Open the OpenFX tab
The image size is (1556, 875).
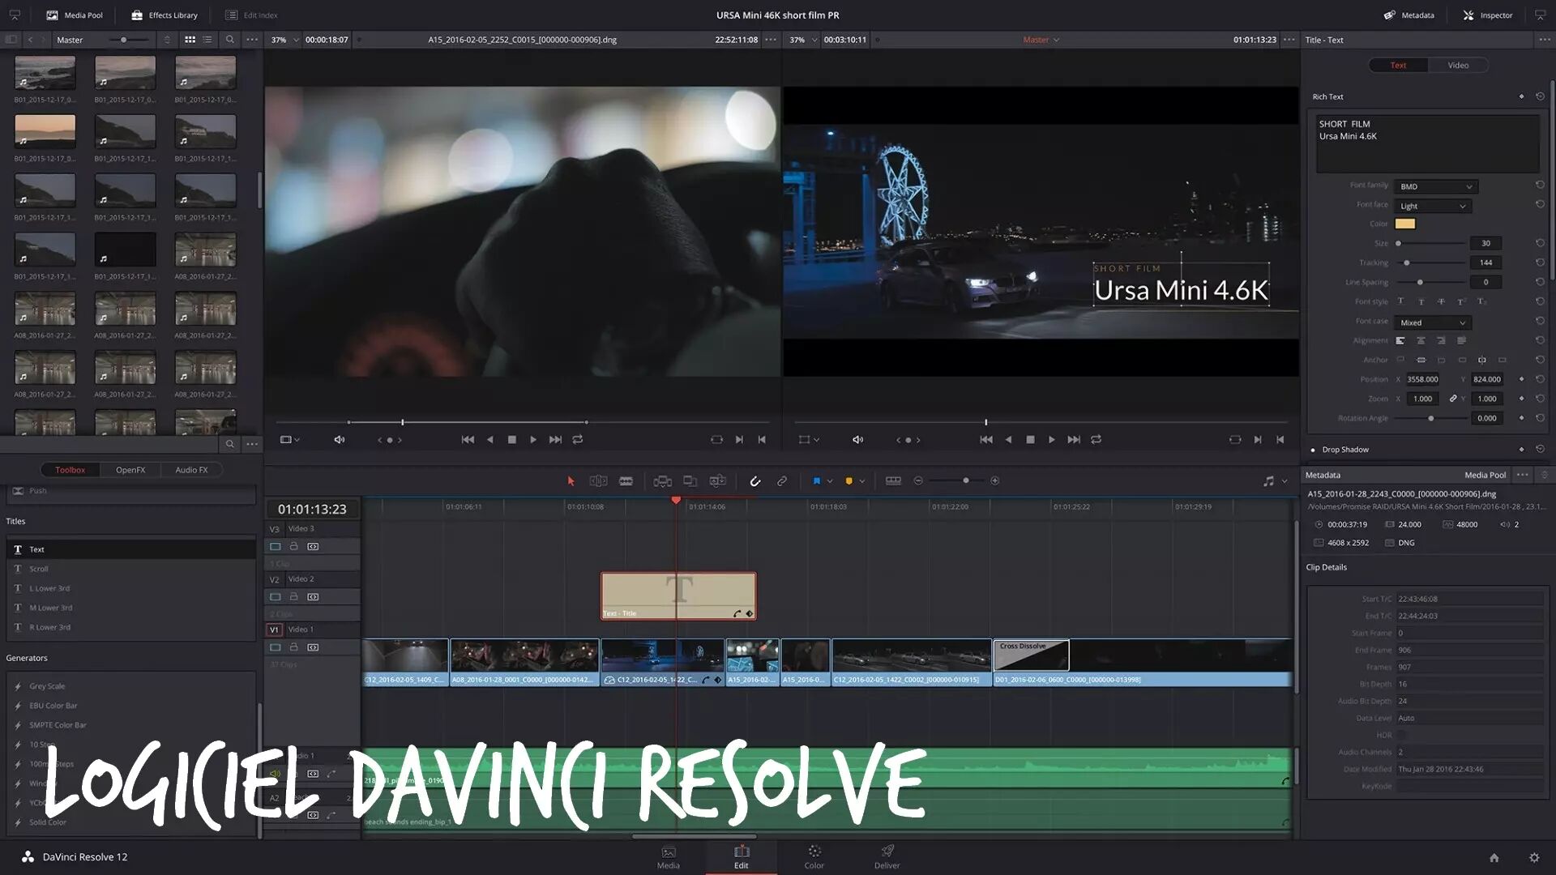point(130,470)
